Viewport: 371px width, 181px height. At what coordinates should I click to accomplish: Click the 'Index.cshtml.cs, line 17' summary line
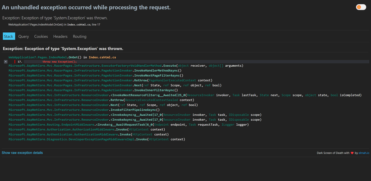click(54, 25)
